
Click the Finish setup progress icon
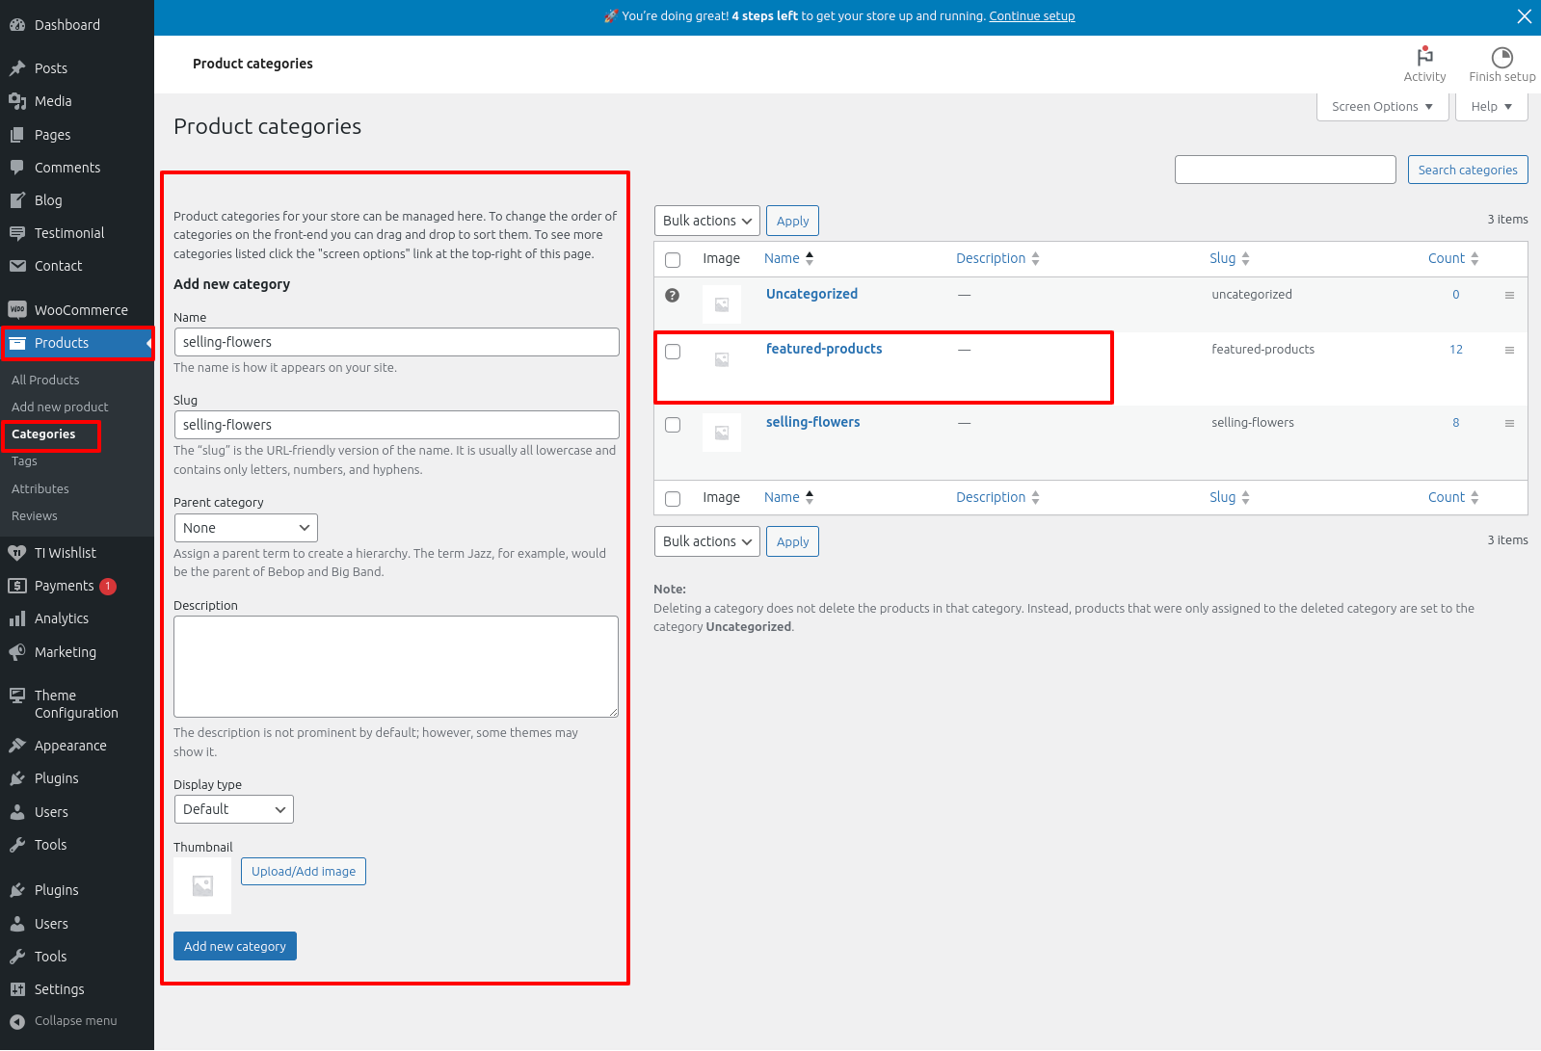pyautogui.click(x=1501, y=57)
